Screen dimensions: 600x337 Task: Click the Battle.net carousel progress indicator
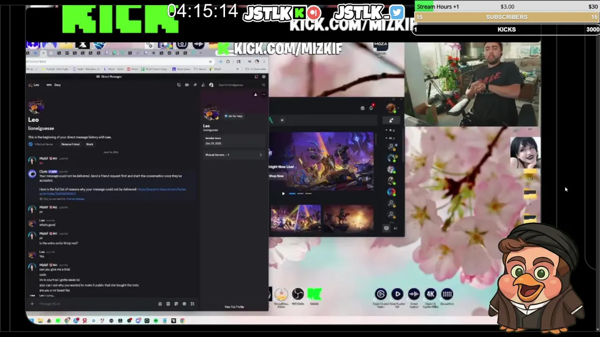300,193
